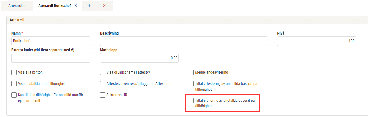Enable Visa grundschema i attestvy

click(103, 72)
